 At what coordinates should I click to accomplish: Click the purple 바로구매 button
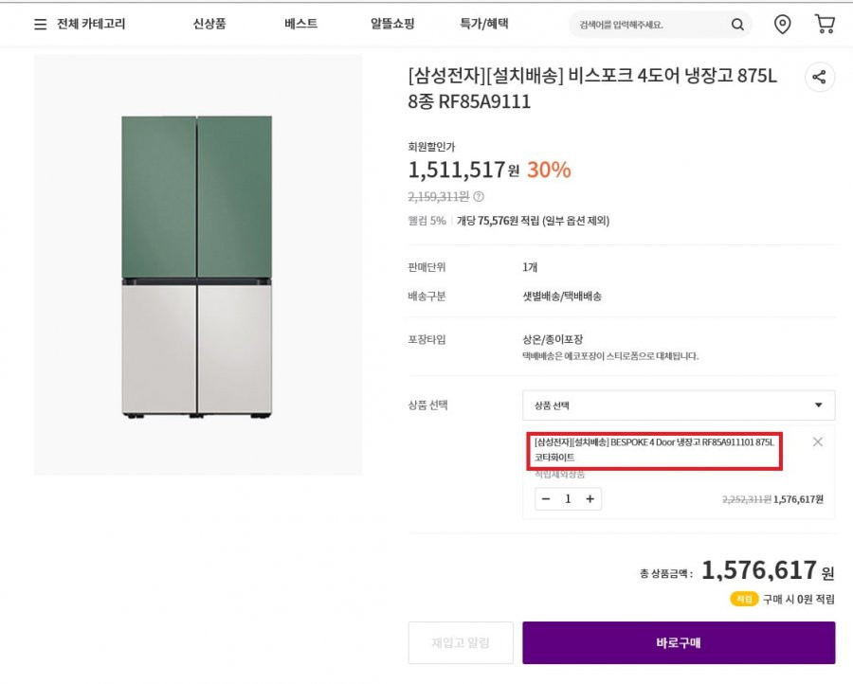[x=679, y=642]
